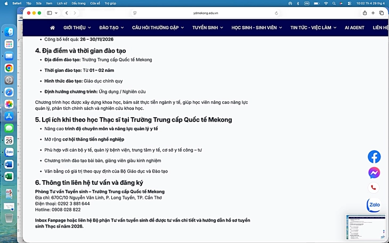The height and width of the screenshot is (243, 389).
Task: Click the Share icon in Safari toolbar
Action: coord(364,13)
